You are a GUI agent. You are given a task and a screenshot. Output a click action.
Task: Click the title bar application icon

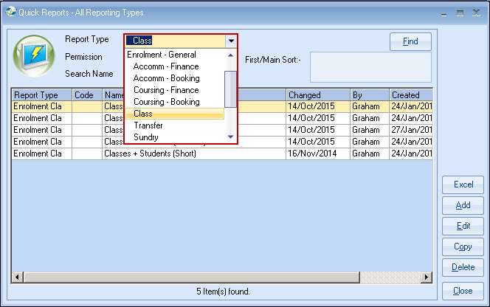(x=10, y=13)
